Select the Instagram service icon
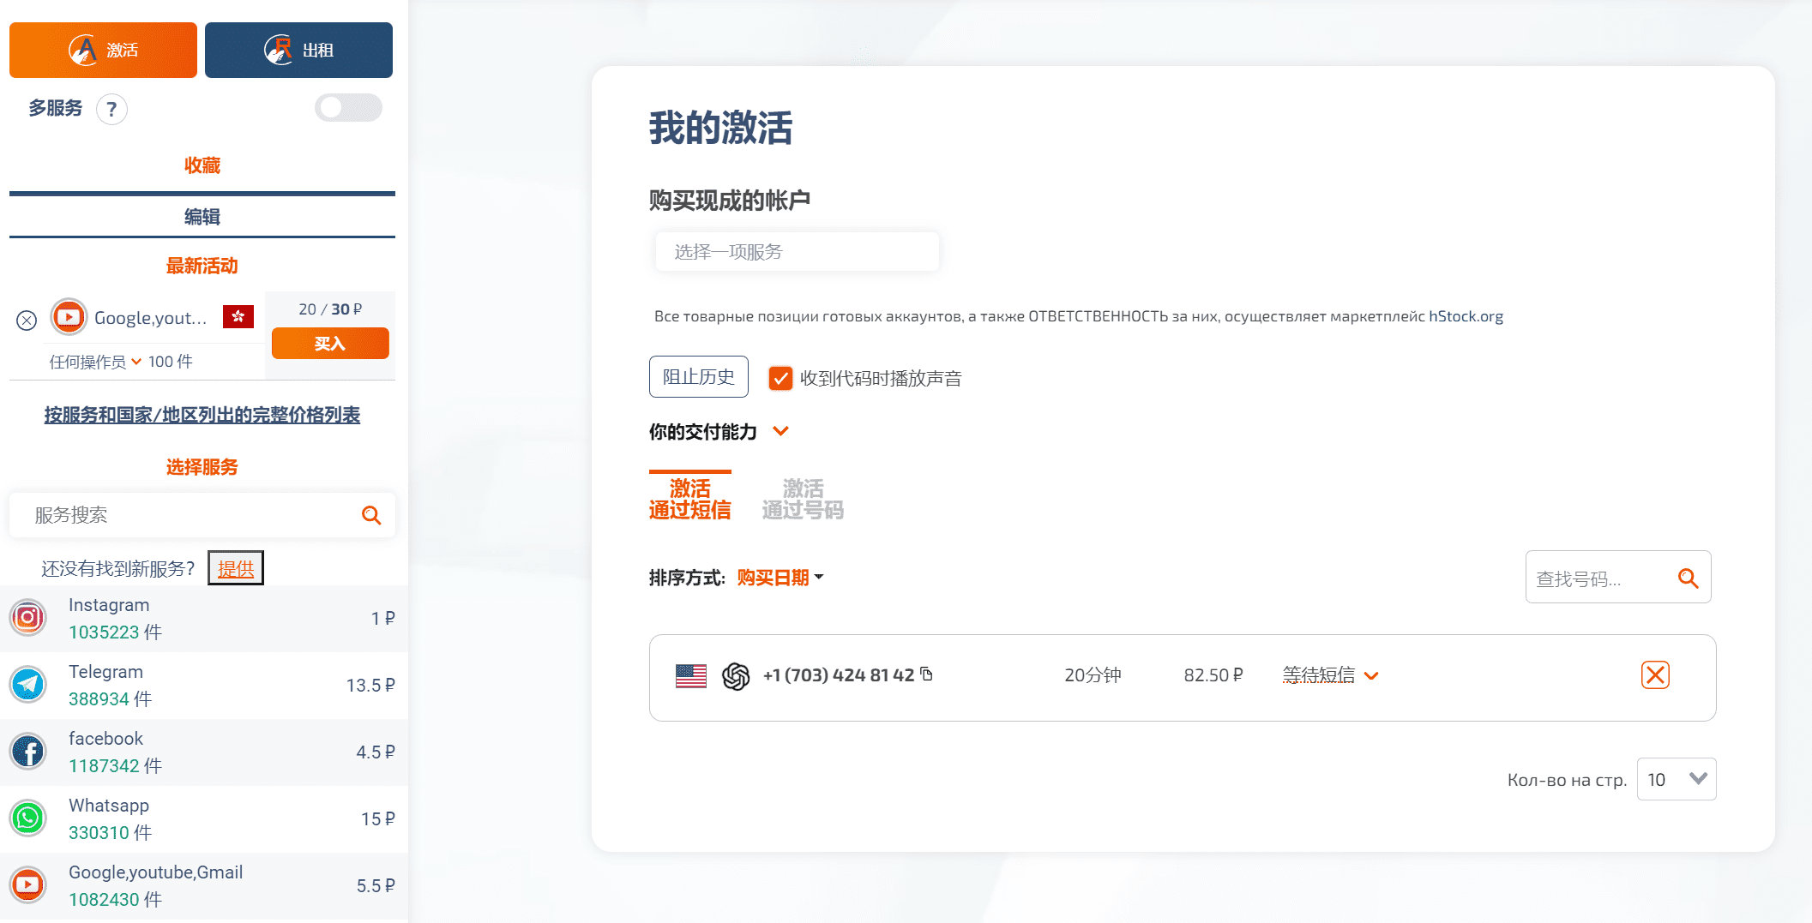This screenshot has height=923, width=1812. [27, 618]
